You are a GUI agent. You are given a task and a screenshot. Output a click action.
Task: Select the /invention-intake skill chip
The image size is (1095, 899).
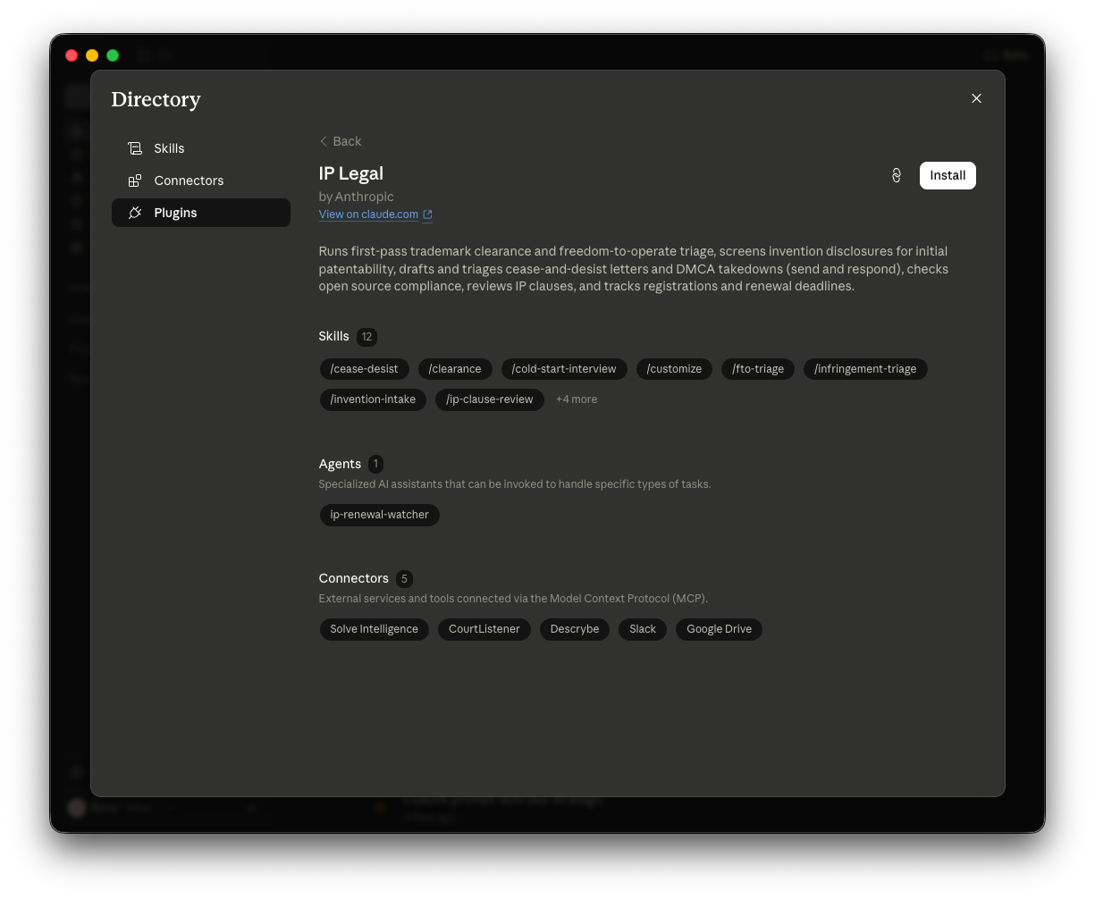coord(373,399)
